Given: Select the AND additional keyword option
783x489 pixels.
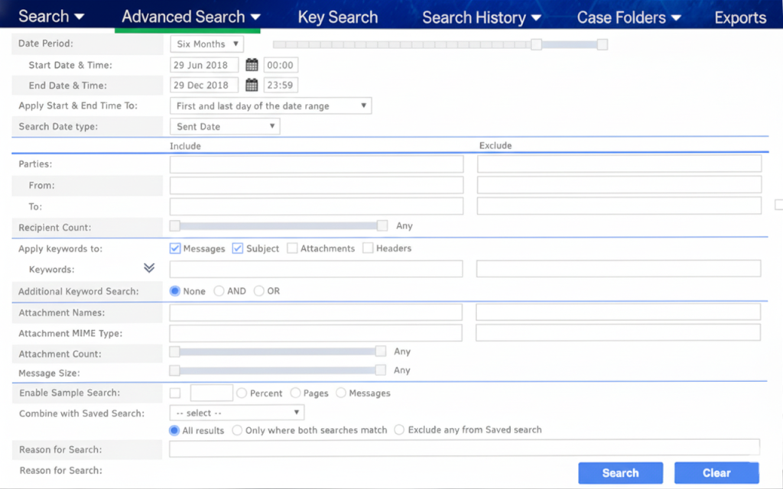Looking at the screenshot, I should pos(219,291).
